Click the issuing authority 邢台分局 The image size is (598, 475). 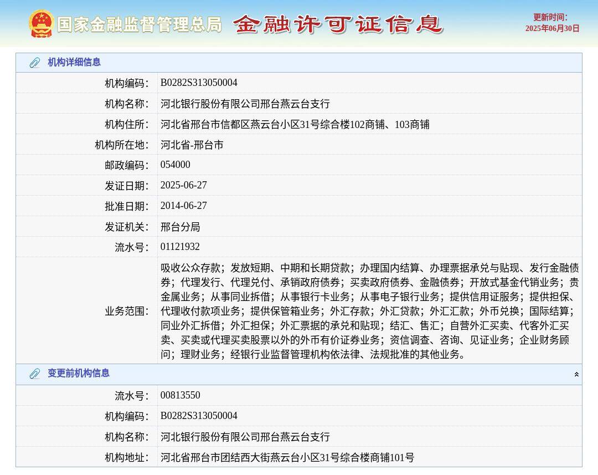coord(180,227)
